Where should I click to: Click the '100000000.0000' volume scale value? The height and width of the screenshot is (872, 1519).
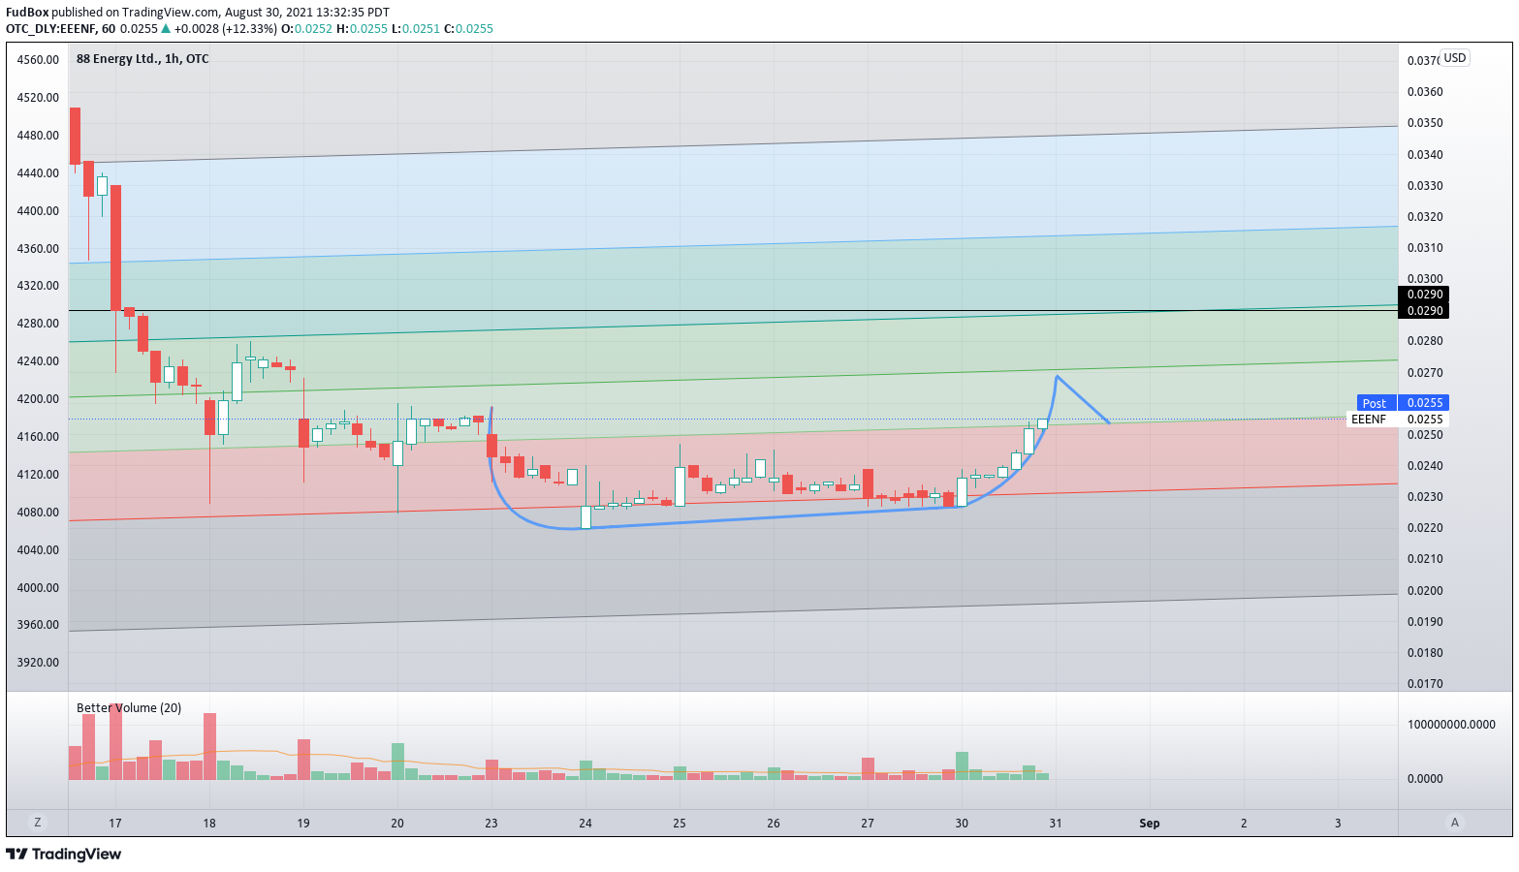(1451, 725)
